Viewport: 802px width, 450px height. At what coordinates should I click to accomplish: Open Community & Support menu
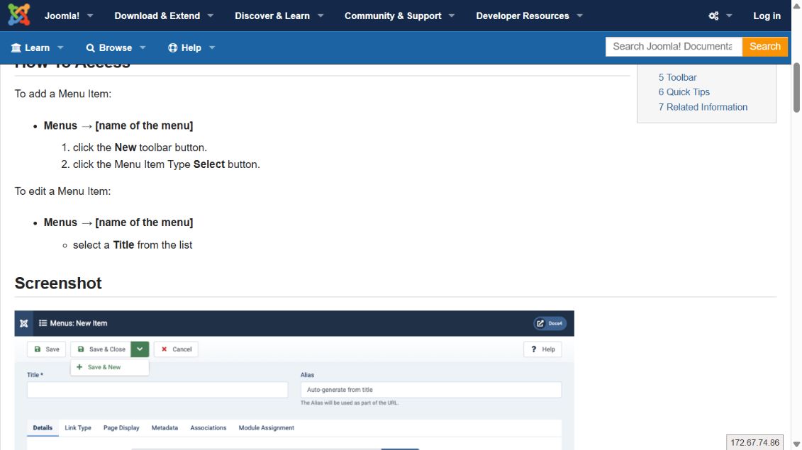pyautogui.click(x=393, y=16)
